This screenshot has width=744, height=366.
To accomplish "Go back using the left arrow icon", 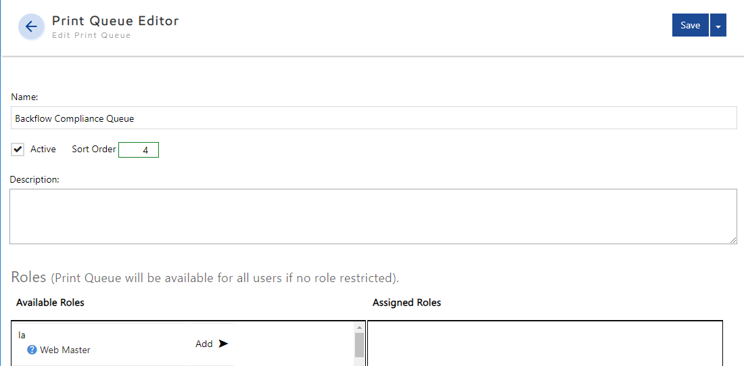I will coord(31,27).
